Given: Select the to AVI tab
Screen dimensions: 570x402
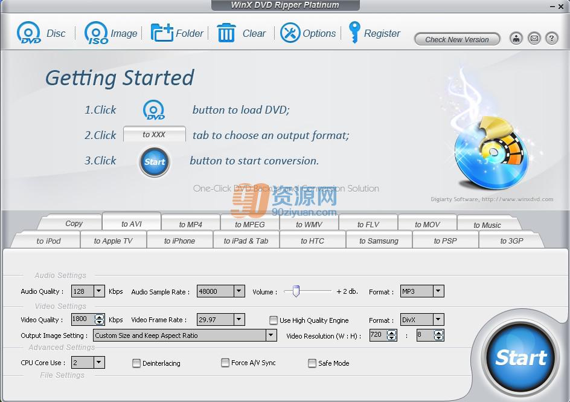Looking at the screenshot, I should click(x=131, y=223).
